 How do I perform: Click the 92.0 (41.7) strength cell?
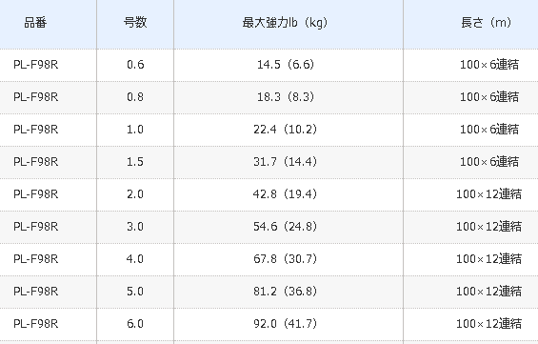285,324
